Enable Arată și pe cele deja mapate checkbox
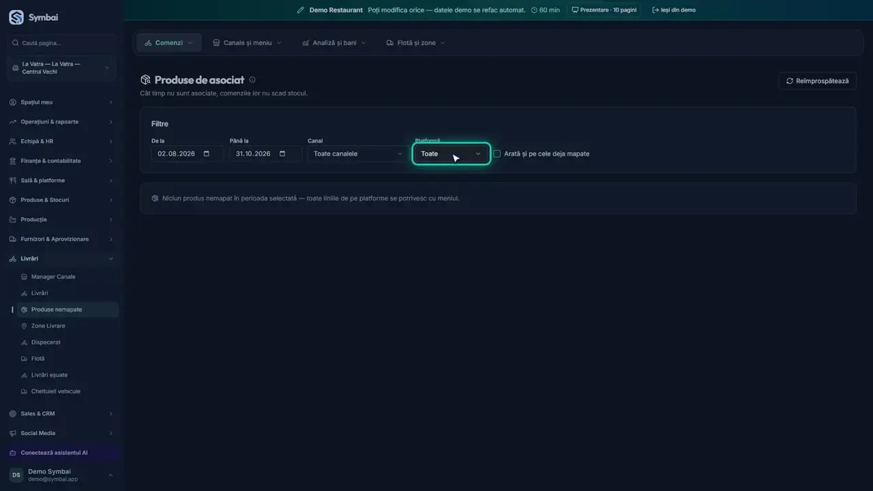This screenshot has width=873, height=491. 497,153
